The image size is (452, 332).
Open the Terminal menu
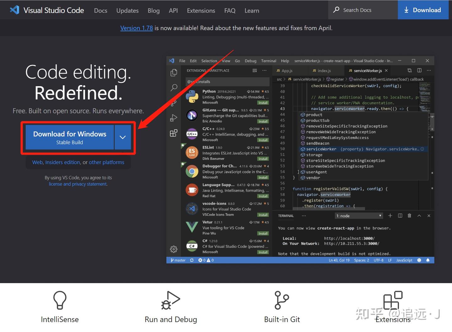[268, 61]
